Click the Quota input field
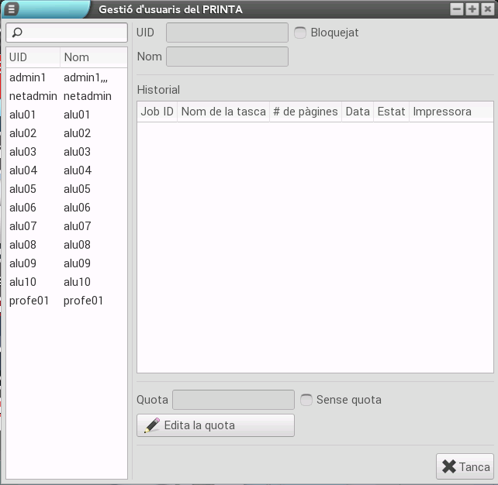498x485 pixels. pos(233,400)
